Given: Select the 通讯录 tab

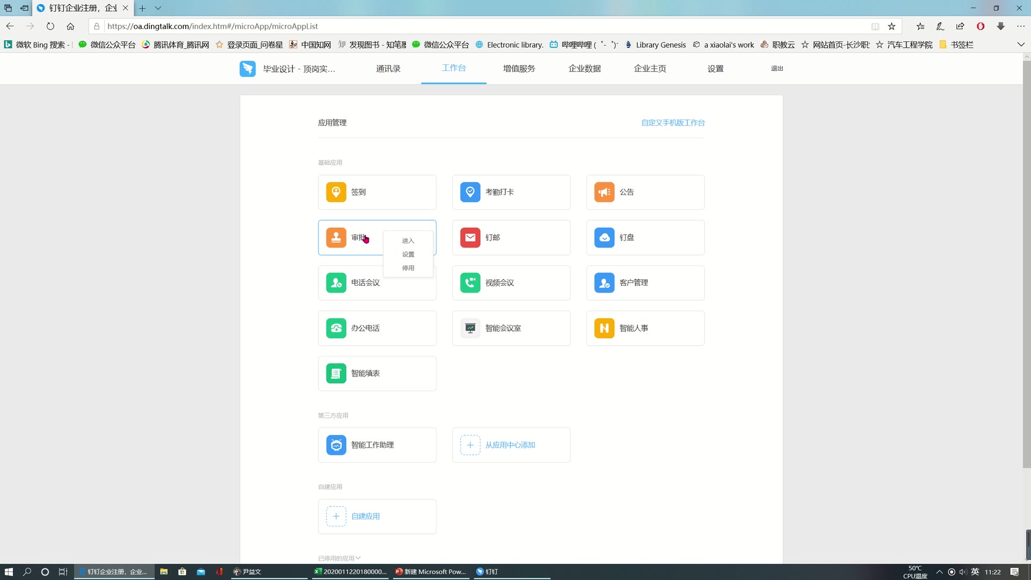Looking at the screenshot, I should pos(388,68).
